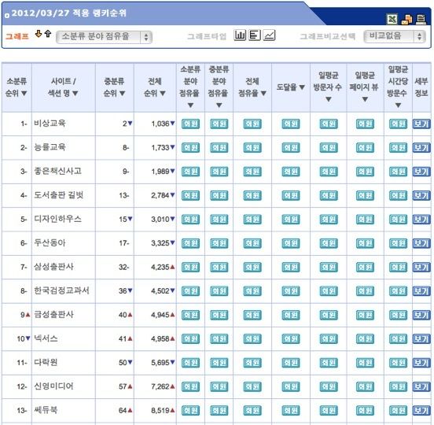Sort by 도달율 column
Viewport: 434px width, 425px height.
[x=291, y=87]
